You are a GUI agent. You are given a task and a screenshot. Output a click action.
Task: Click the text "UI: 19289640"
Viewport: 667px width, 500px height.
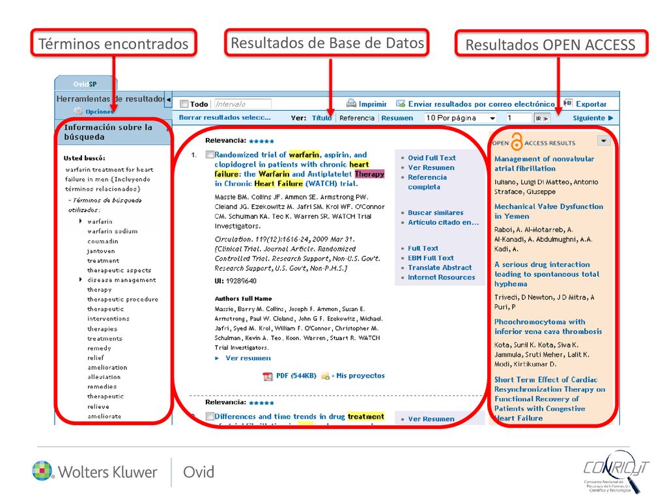[235, 281]
